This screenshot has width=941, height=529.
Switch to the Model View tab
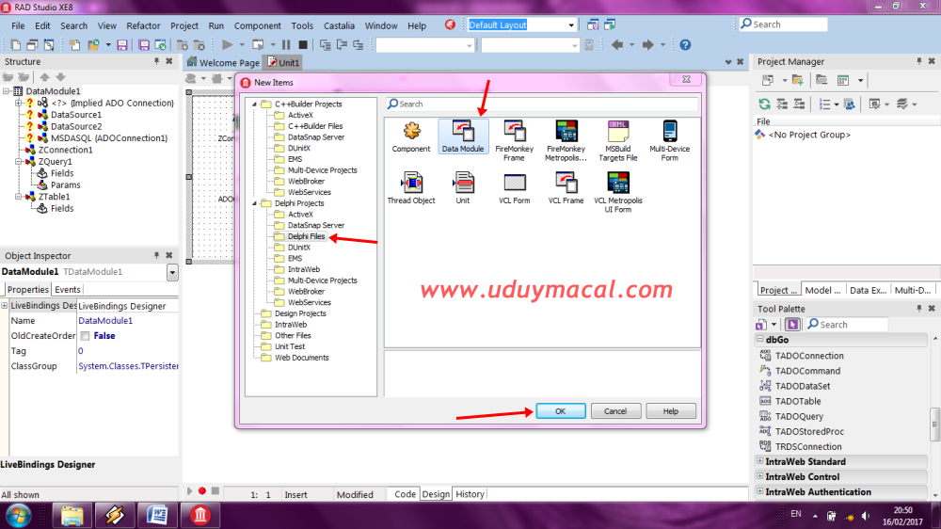pos(822,290)
